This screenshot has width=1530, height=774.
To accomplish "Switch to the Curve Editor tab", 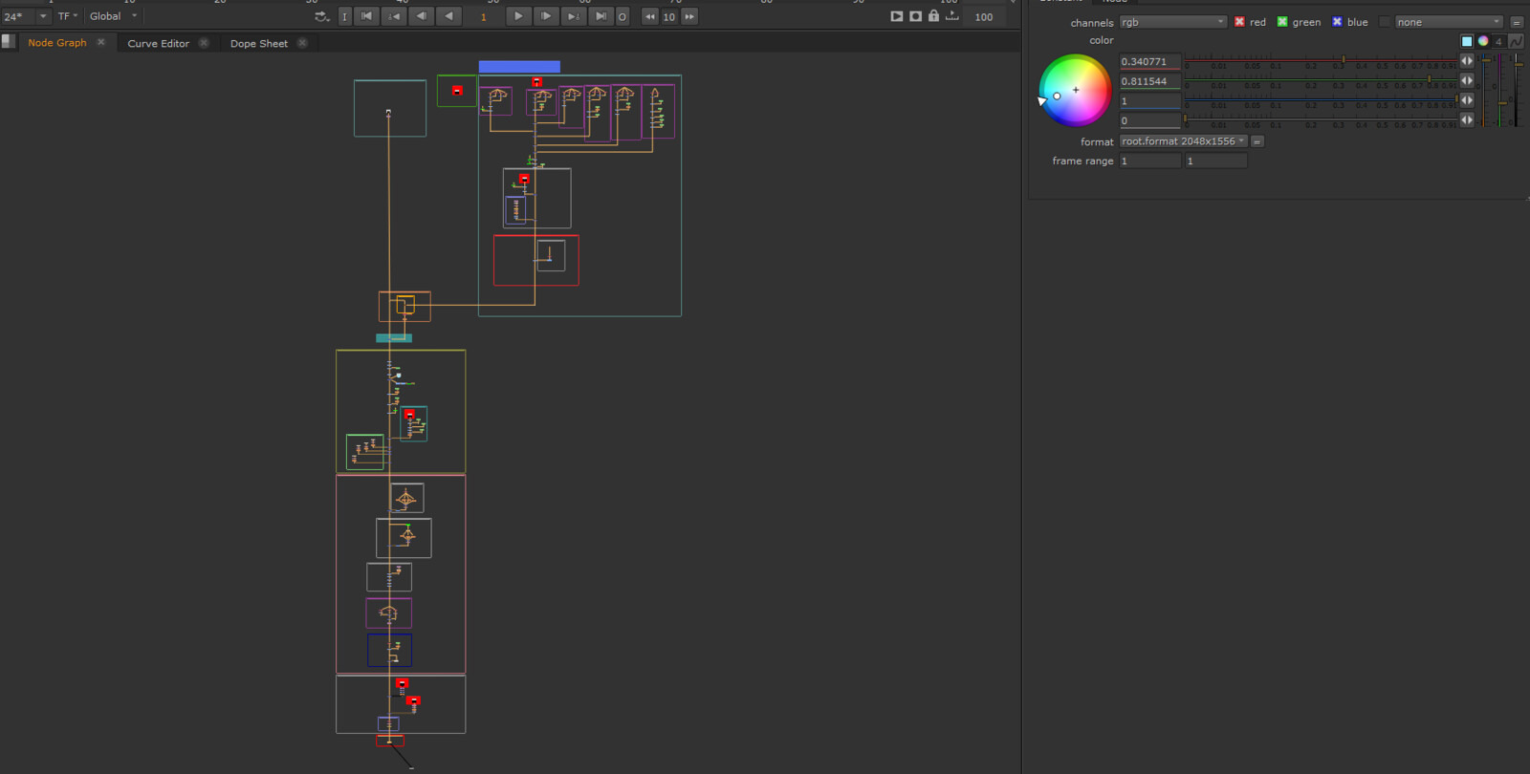I will coord(159,43).
